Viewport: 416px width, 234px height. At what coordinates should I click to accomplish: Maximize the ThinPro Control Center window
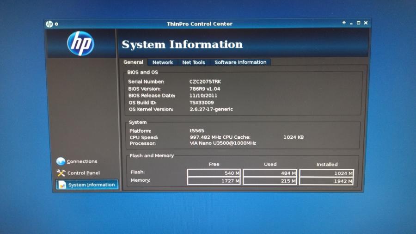[x=358, y=23]
